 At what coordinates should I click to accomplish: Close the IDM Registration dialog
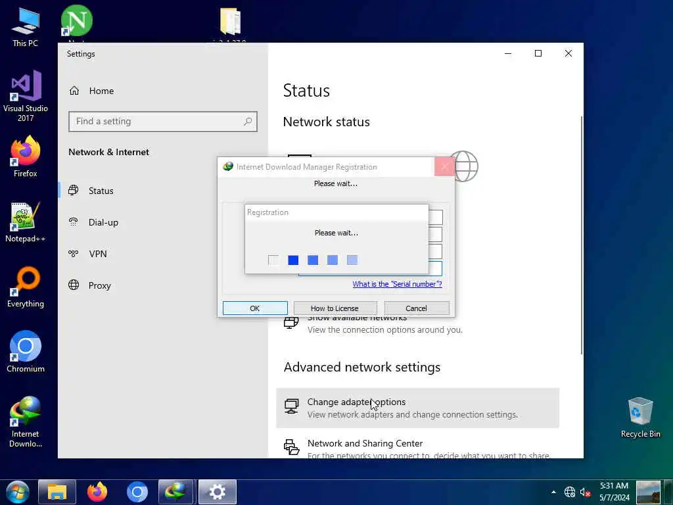tap(444, 166)
